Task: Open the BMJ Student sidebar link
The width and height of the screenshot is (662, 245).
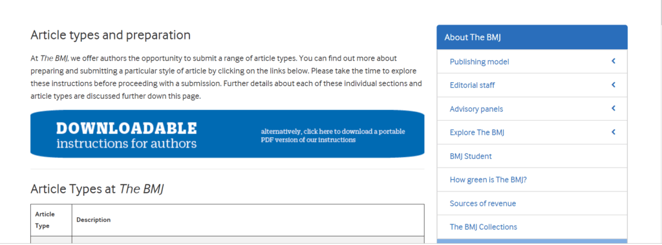Action: tap(471, 156)
